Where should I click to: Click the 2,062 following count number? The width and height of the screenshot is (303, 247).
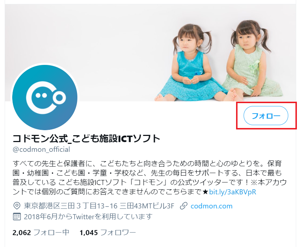coord(22,233)
